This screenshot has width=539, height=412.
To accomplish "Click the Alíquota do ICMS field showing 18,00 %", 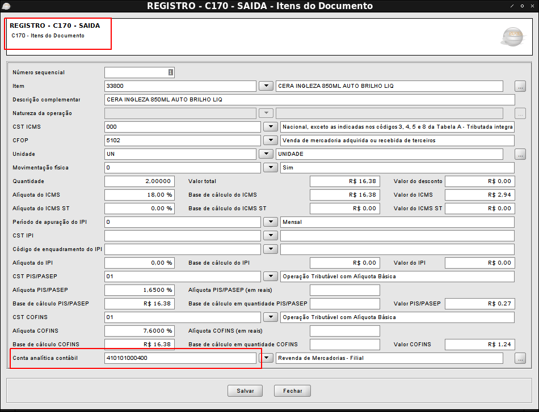I will 140,195.
